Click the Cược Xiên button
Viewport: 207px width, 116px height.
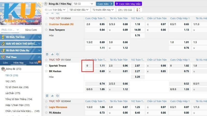[x=105, y=4]
